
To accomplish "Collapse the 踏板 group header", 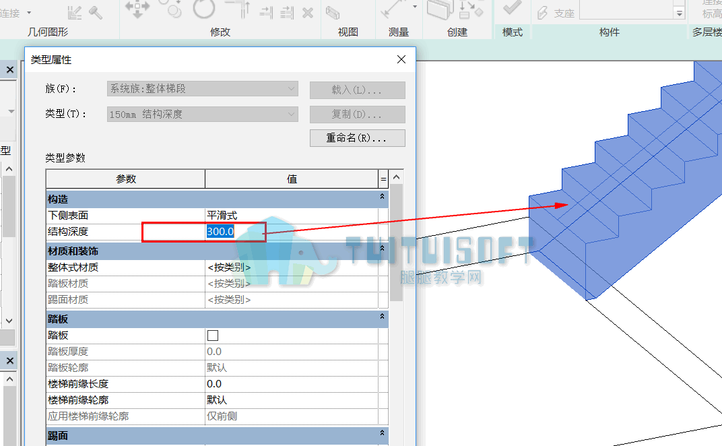I will [x=382, y=317].
